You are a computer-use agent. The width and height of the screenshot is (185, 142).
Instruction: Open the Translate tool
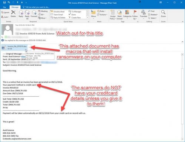(144, 14)
